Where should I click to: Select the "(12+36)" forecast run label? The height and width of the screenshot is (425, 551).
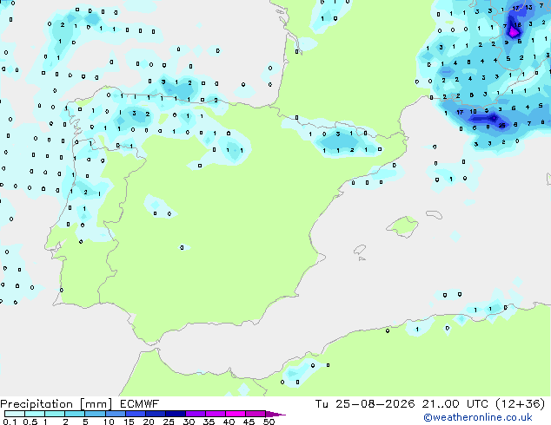[520, 404]
